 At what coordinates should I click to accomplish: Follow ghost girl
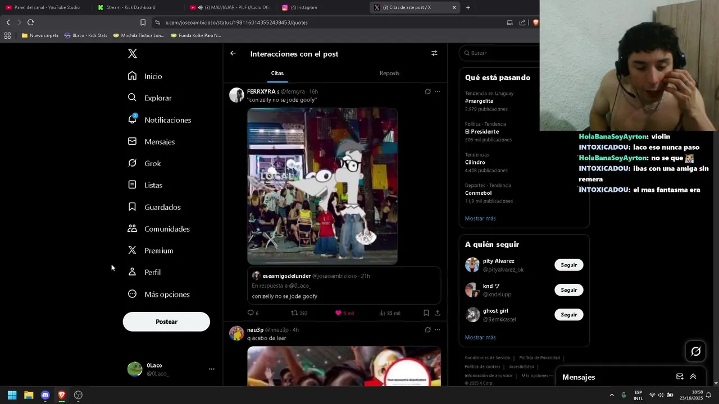(569, 315)
